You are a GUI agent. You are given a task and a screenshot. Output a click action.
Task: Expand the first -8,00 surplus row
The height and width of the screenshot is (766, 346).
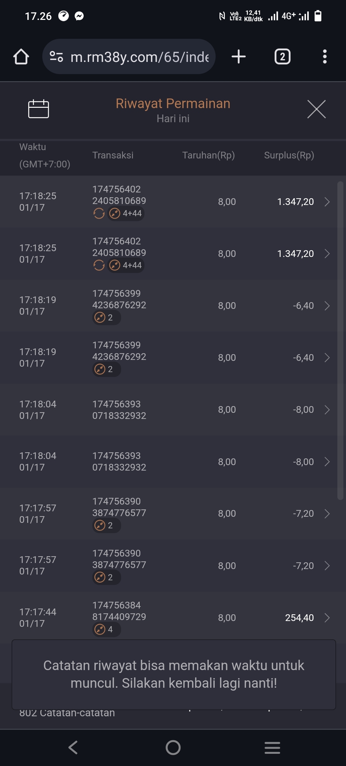pos(327,410)
